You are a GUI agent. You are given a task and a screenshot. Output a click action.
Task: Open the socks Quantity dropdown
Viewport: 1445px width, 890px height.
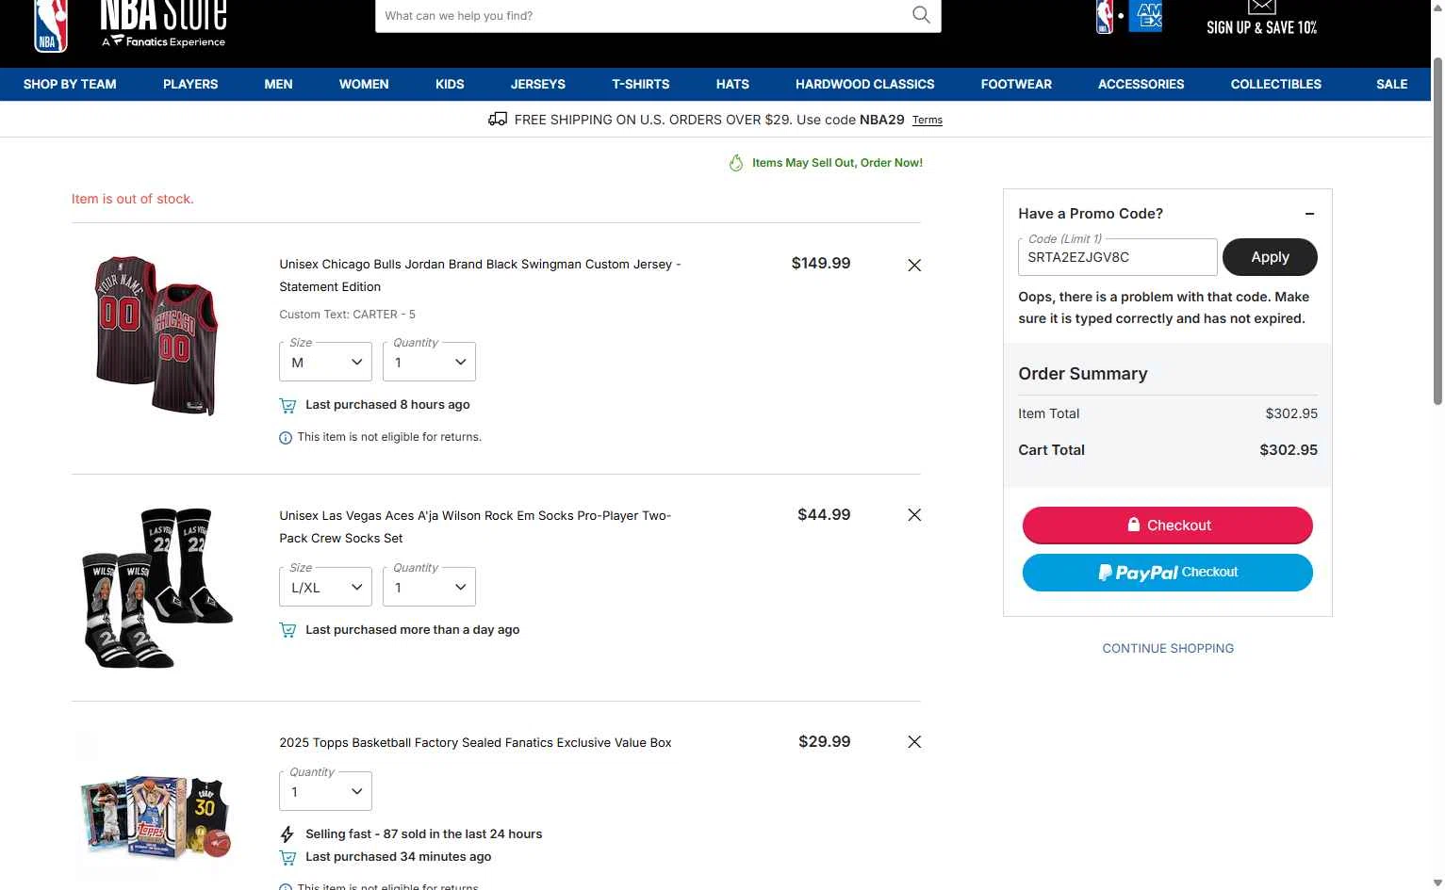click(x=429, y=588)
